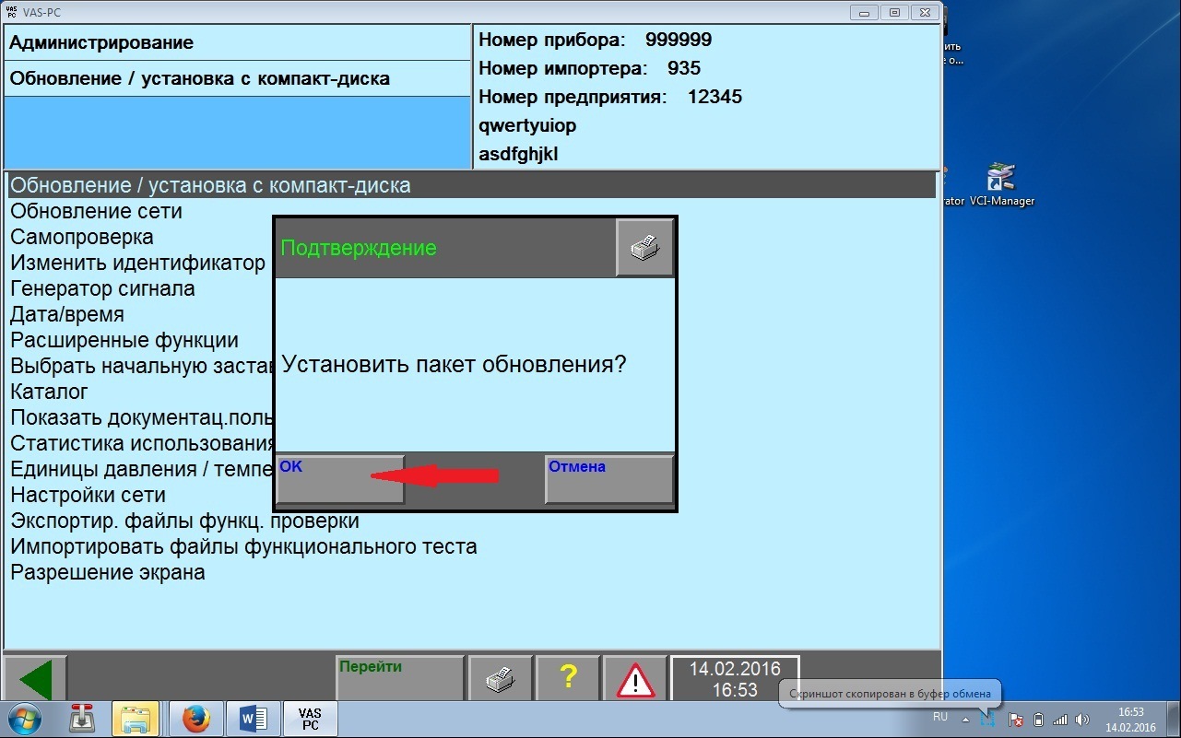This screenshot has height=738, width=1181.
Task: Click the 'Администрирование' header text
Action: point(101,43)
